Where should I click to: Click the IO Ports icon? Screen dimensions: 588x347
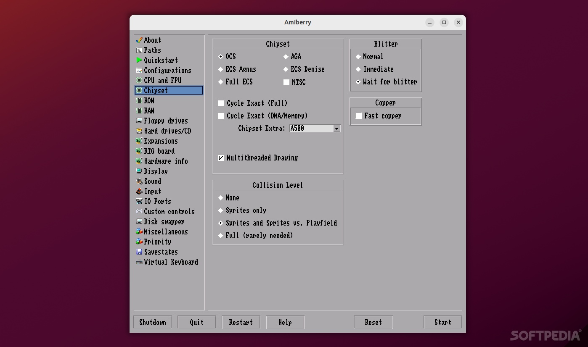click(x=139, y=202)
